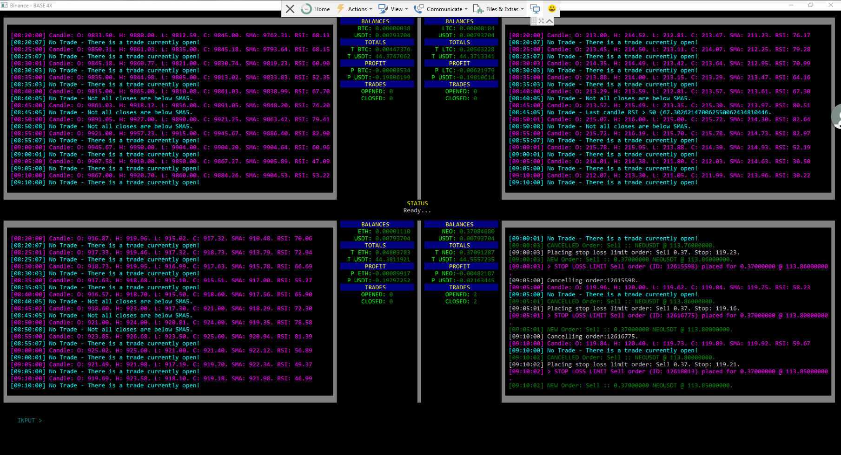Click the T USDT: 44.5557235 total
The height and width of the screenshot is (455, 841).
tap(463, 260)
